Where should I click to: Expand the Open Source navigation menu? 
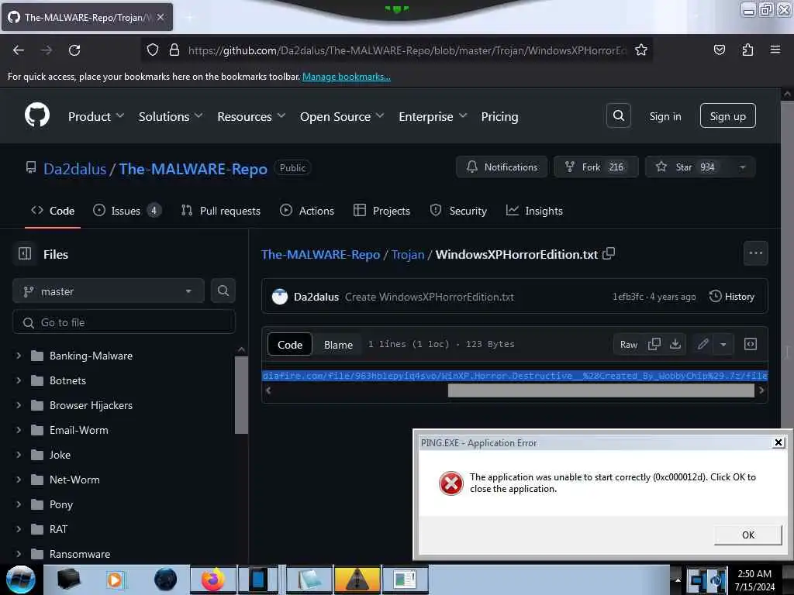342,116
